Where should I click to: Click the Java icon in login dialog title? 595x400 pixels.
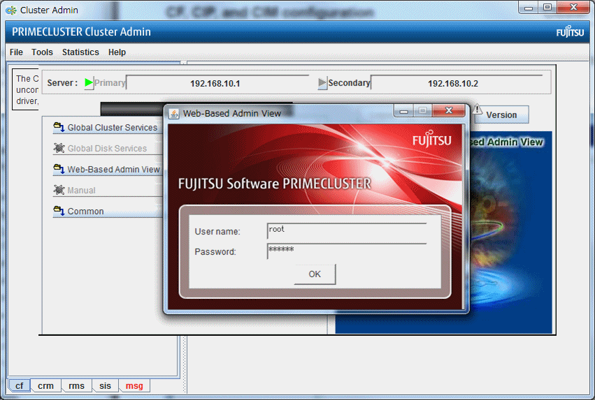(x=174, y=114)
